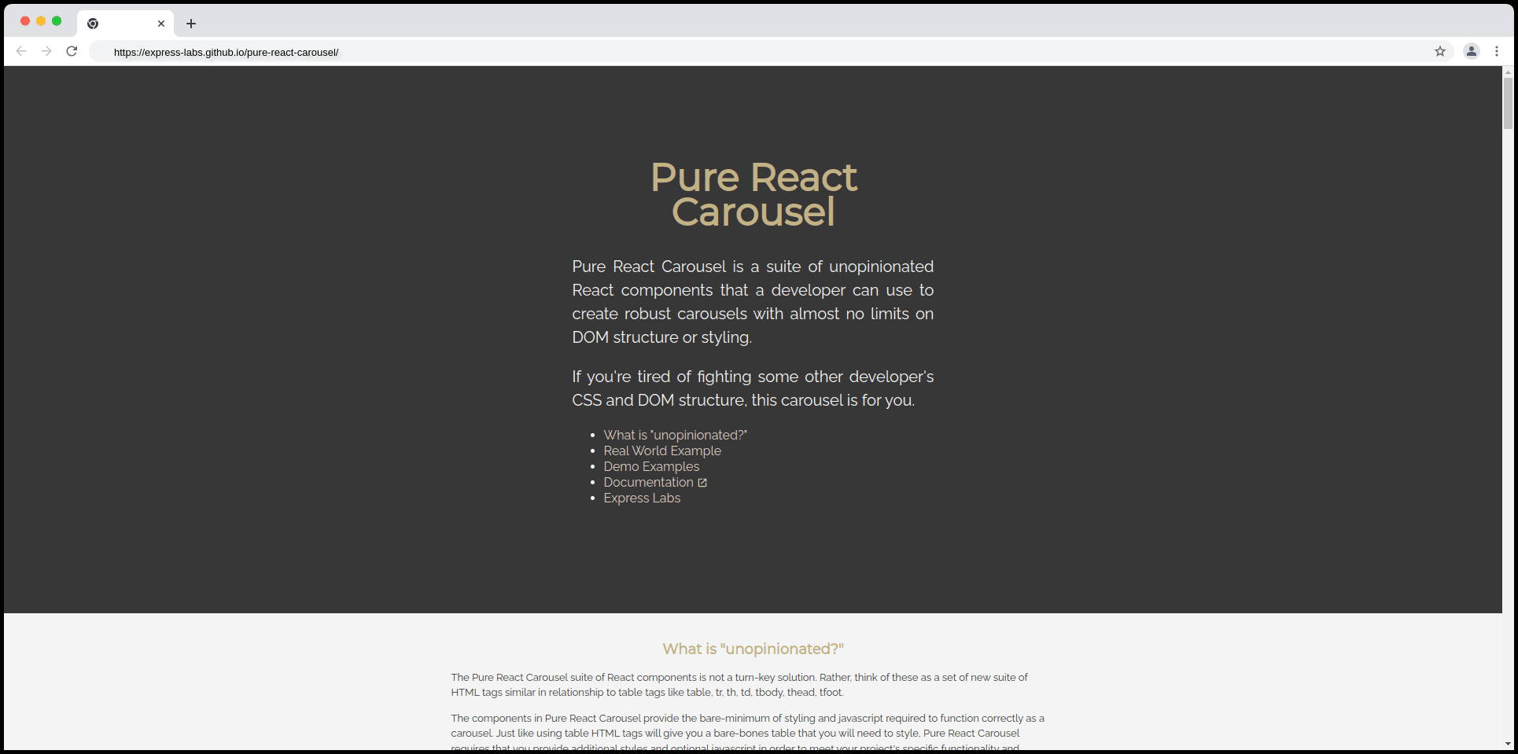
Task: Click the macOS yellow minimize button
Action: tap(41, 21)
